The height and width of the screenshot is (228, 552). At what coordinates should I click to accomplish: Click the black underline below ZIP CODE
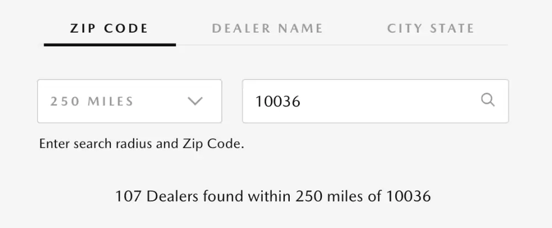point(110,45)
